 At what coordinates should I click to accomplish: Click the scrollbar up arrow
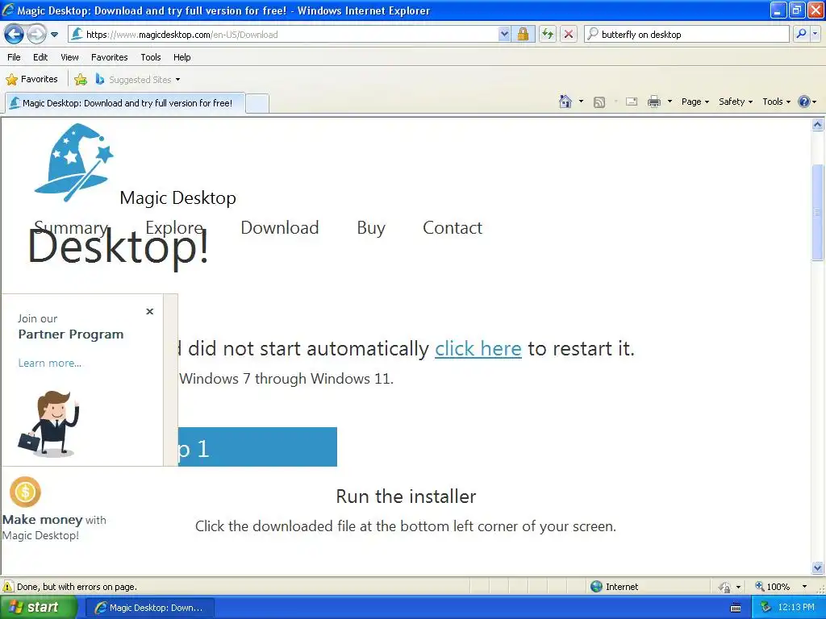click(818, 125)
